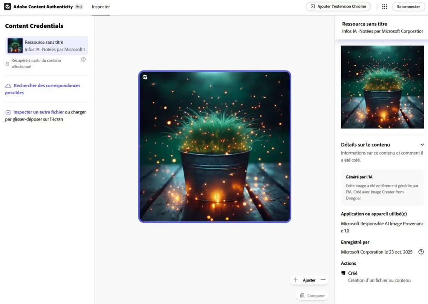Click the Ajuster zoom button
Image resolution: width=428 pixels, height=304 pixels.
coord(309,280)
